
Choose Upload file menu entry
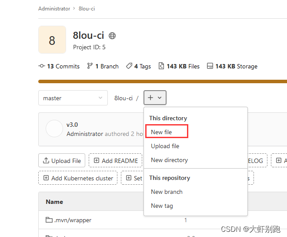pos(165,146)
